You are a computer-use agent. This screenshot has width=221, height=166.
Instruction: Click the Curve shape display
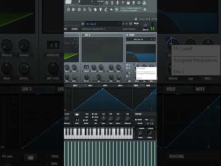tap(150, 133)
